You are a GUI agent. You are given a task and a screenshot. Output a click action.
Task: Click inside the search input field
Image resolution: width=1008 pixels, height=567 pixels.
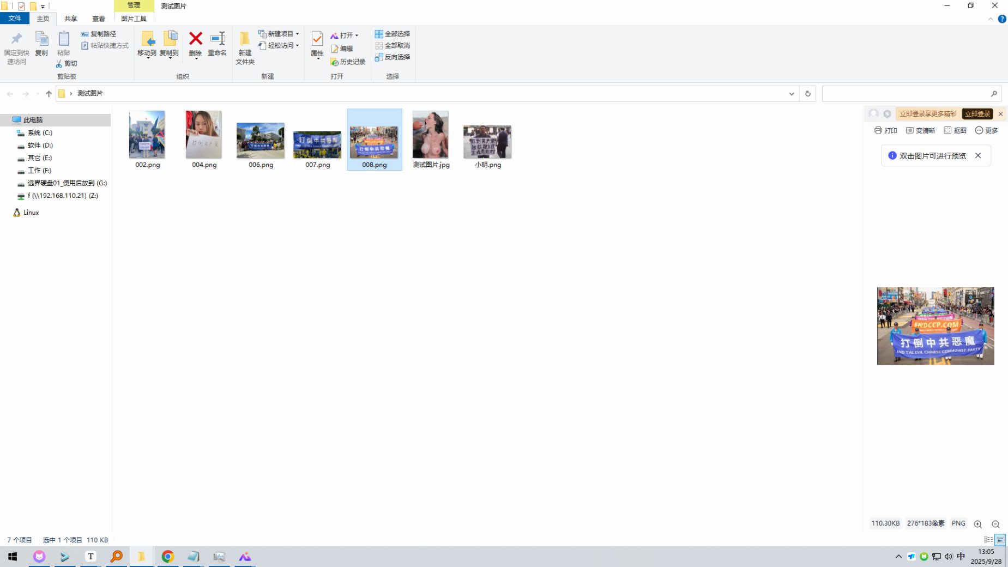(905, 94)
